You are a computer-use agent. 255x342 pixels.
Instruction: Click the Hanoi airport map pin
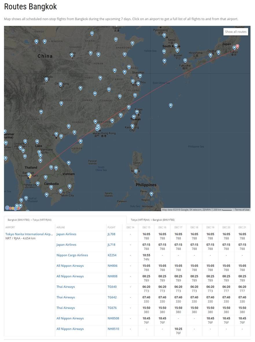(56, 134)
